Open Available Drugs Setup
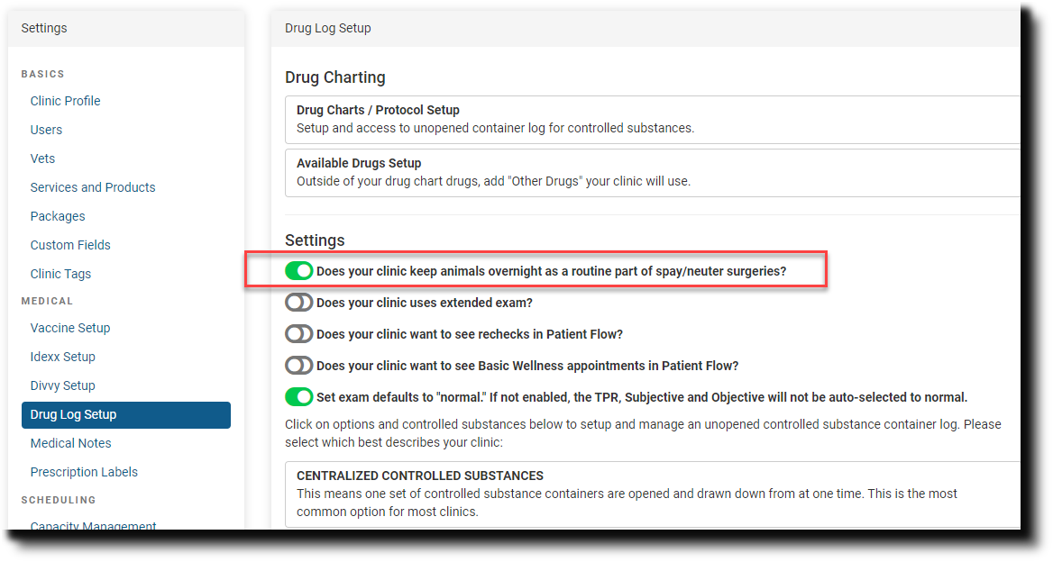 (x=359, y=163)
